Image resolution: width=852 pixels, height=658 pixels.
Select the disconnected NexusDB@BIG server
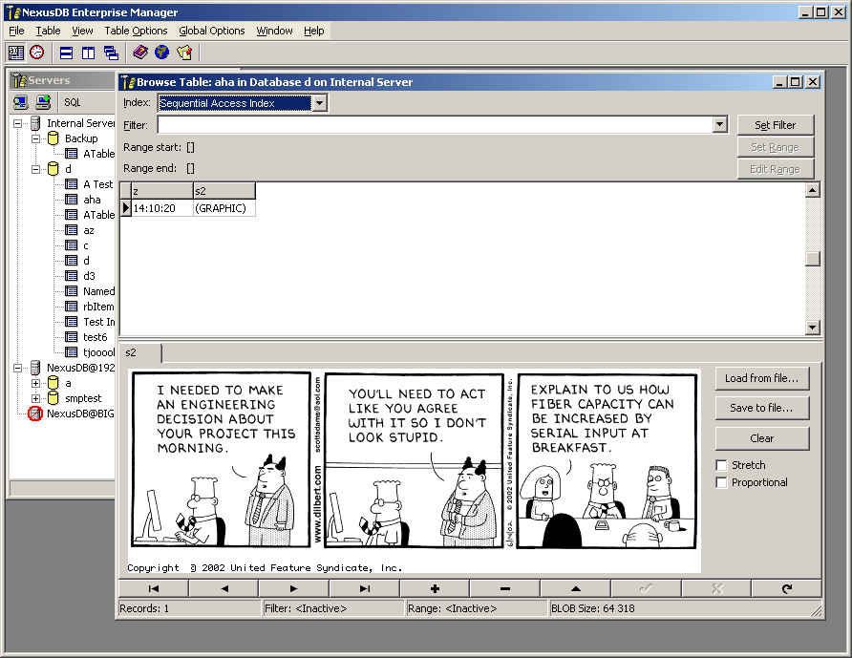click(x=80, y=414)
